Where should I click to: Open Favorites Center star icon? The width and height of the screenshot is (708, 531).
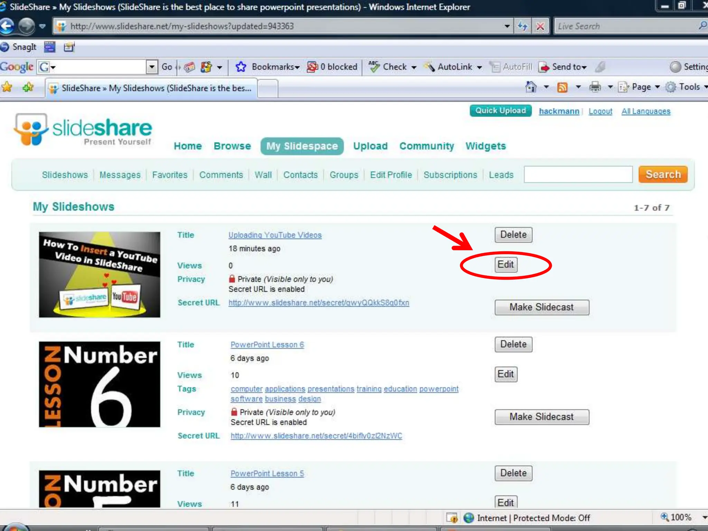point(7,87)
